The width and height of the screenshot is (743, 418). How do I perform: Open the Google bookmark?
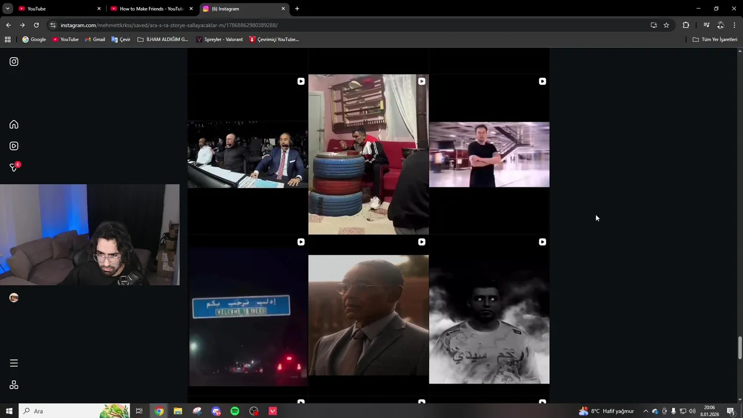pos(34,39)
